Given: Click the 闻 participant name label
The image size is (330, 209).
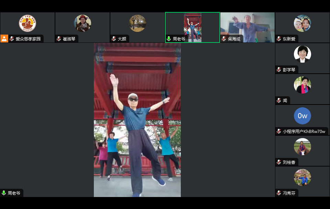Looking at the screenshot, I should coord(285,101).
